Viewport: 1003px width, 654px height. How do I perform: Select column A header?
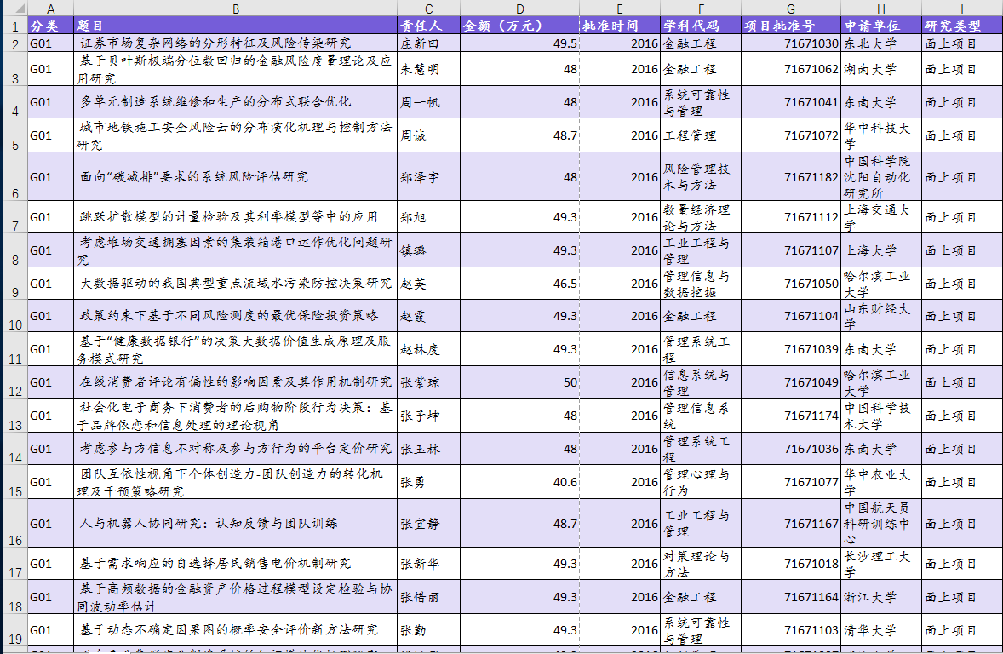pyautogui.click(x=50, y=9)
